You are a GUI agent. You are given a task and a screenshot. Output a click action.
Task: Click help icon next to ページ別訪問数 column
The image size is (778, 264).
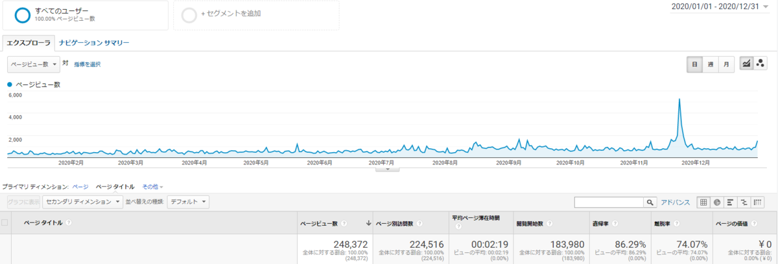[420, 223]
